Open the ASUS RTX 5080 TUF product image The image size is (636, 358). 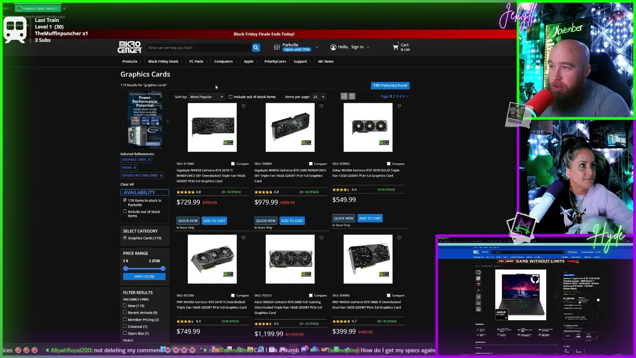click(290, 260)
